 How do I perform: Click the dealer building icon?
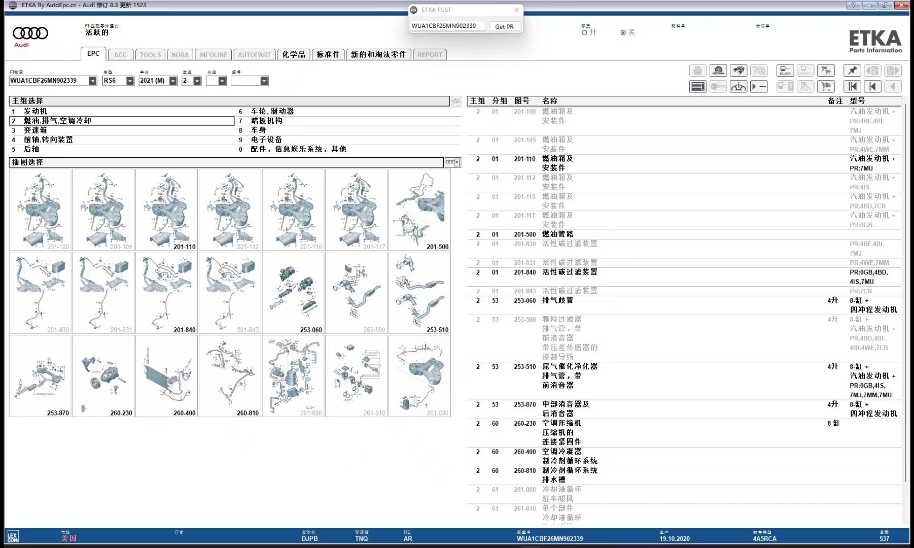click(x=805, y=87)
